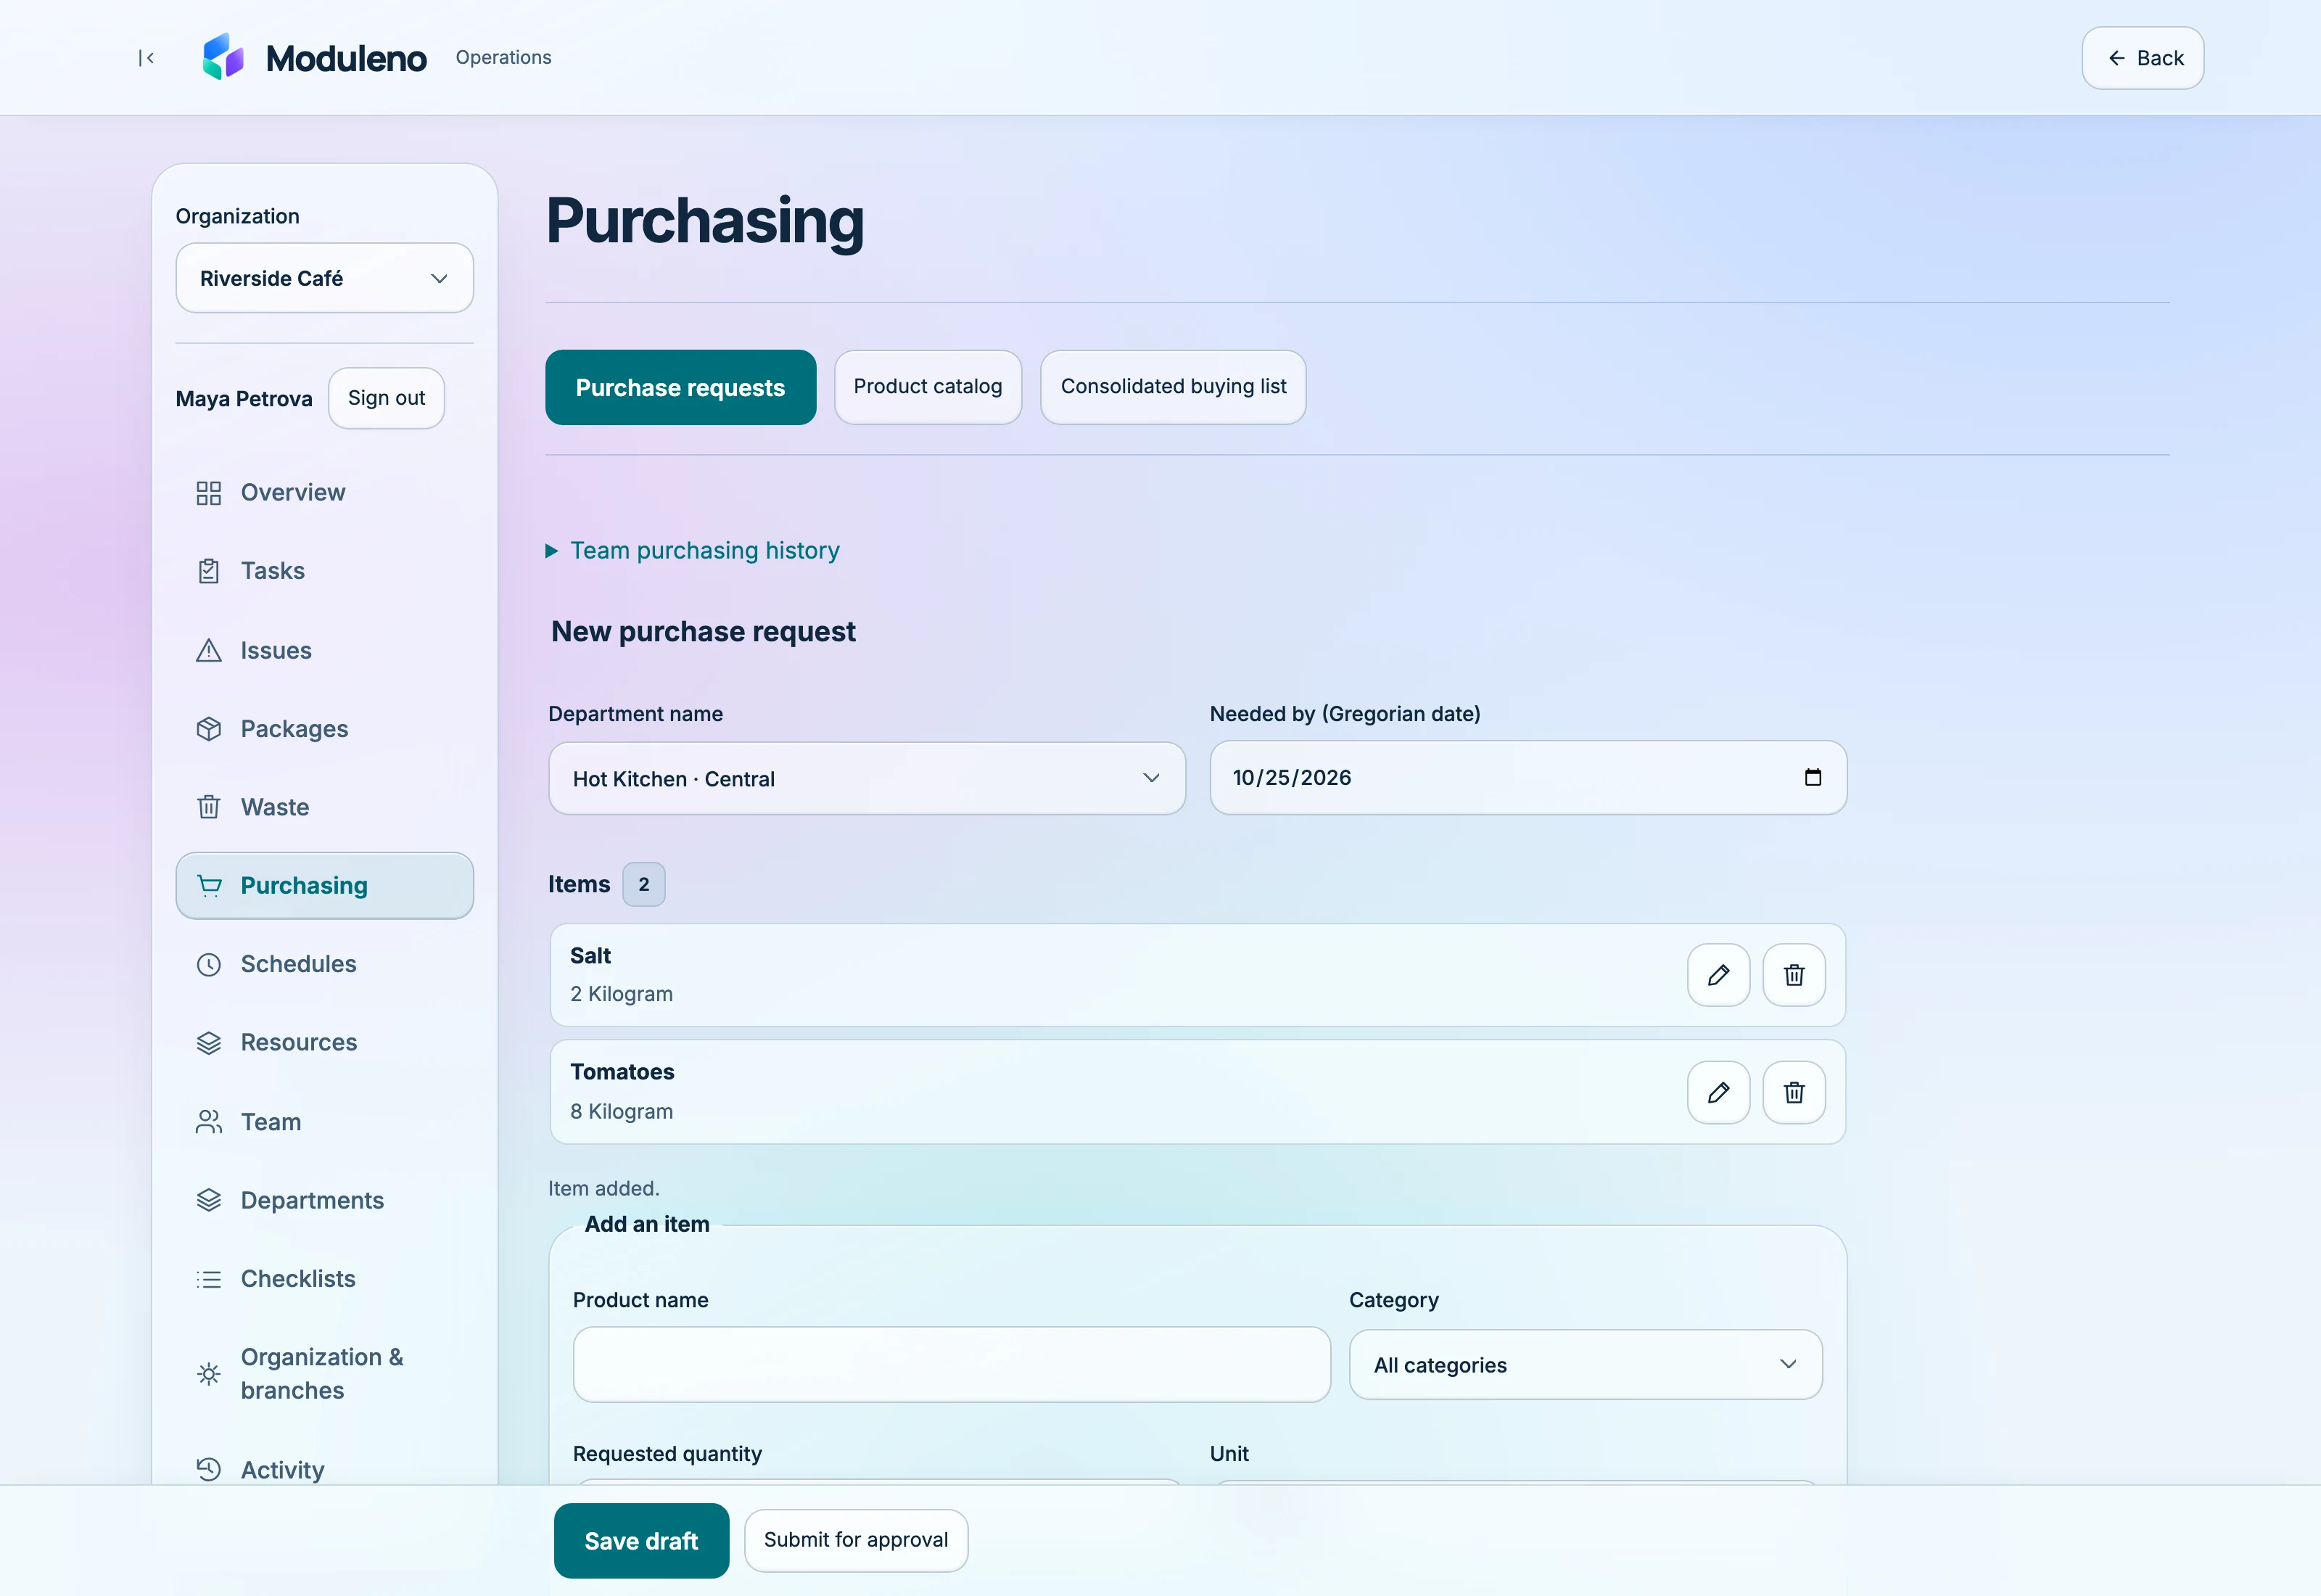Edit the Salt item with the pencil icon
The height and width of the screenshot is (1596, 2321).
(x=1718, y=975)
